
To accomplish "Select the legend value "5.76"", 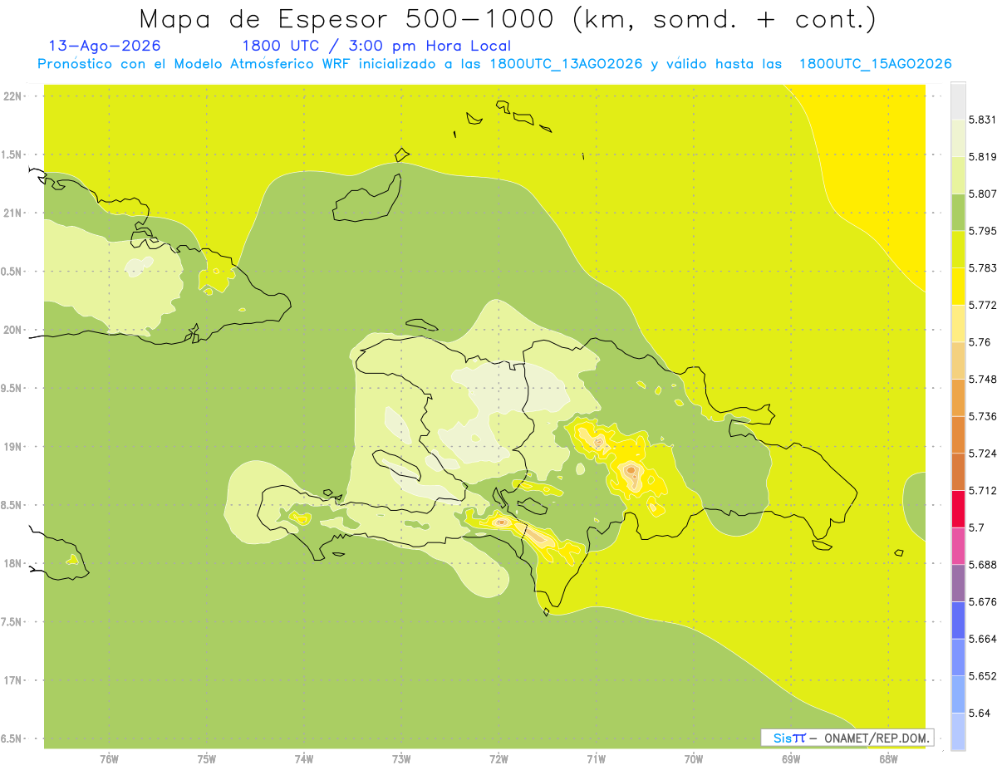I will point(979,342).
